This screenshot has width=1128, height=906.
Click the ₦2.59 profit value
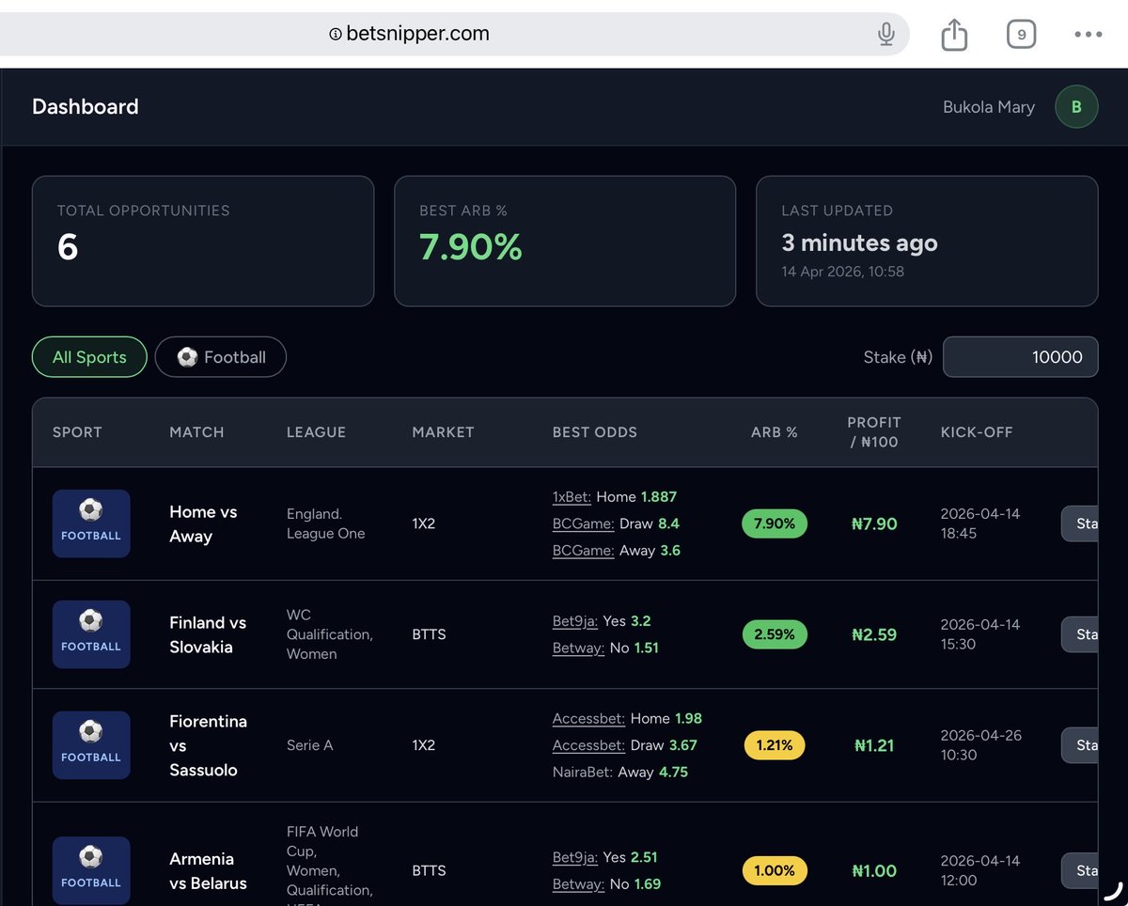[x=874, y=634]
